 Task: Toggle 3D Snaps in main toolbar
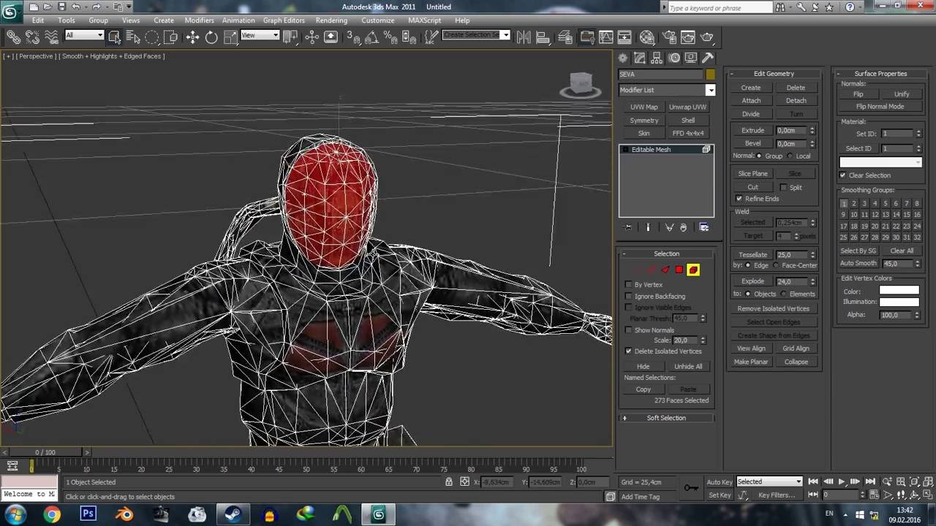point(352,37)
